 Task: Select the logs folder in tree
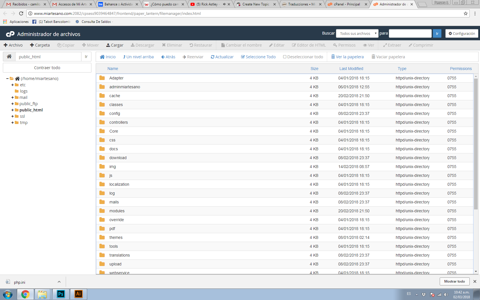(24, 91)
